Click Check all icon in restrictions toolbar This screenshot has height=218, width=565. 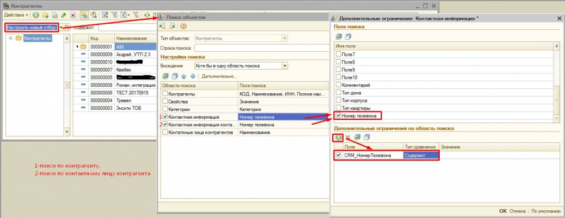[x=357, y=137]
